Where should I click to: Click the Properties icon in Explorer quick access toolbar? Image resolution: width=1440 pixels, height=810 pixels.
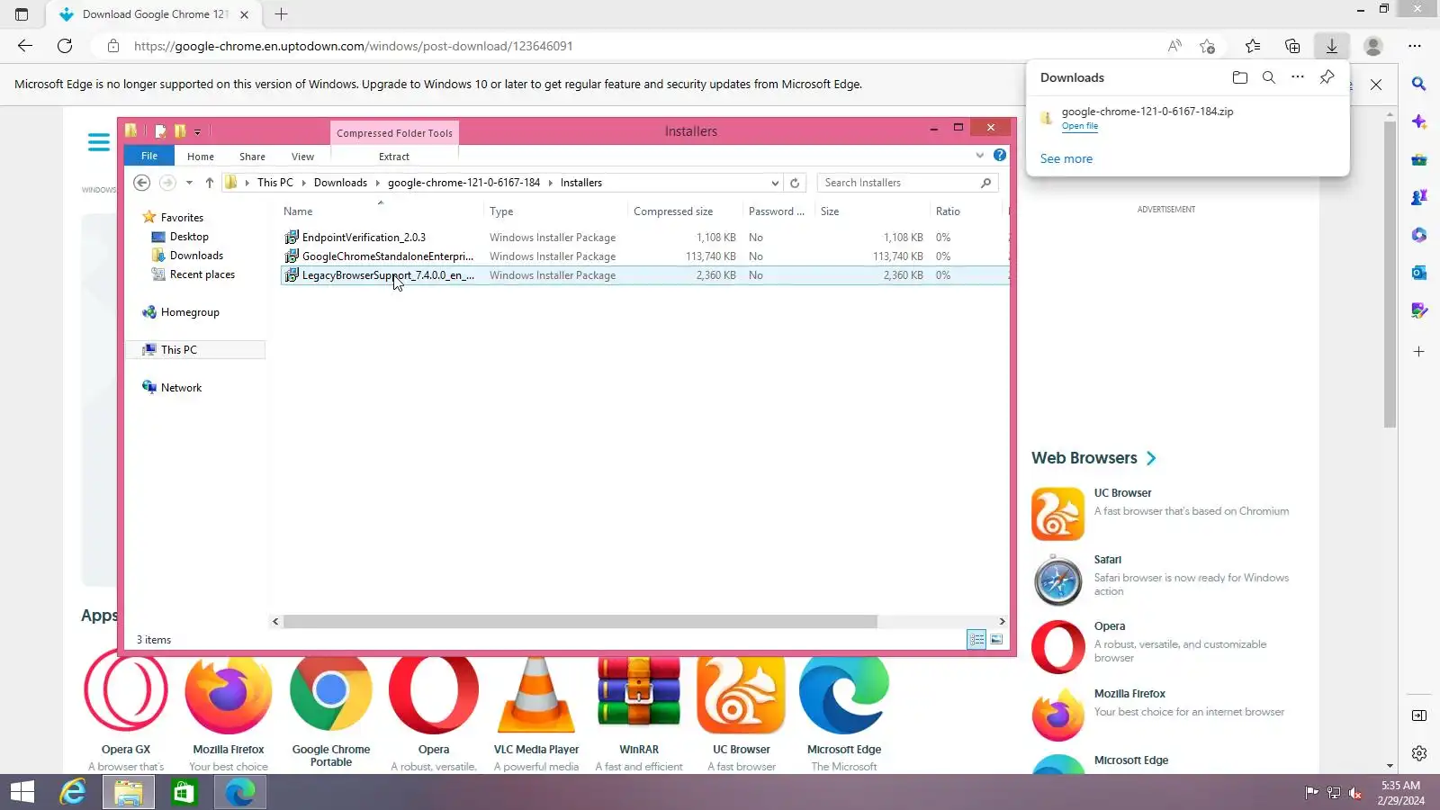(160, 131)
